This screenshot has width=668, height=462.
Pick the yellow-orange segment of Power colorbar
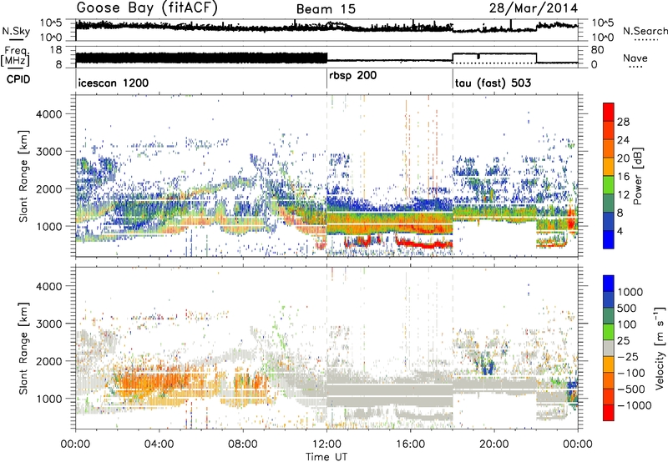609,167
